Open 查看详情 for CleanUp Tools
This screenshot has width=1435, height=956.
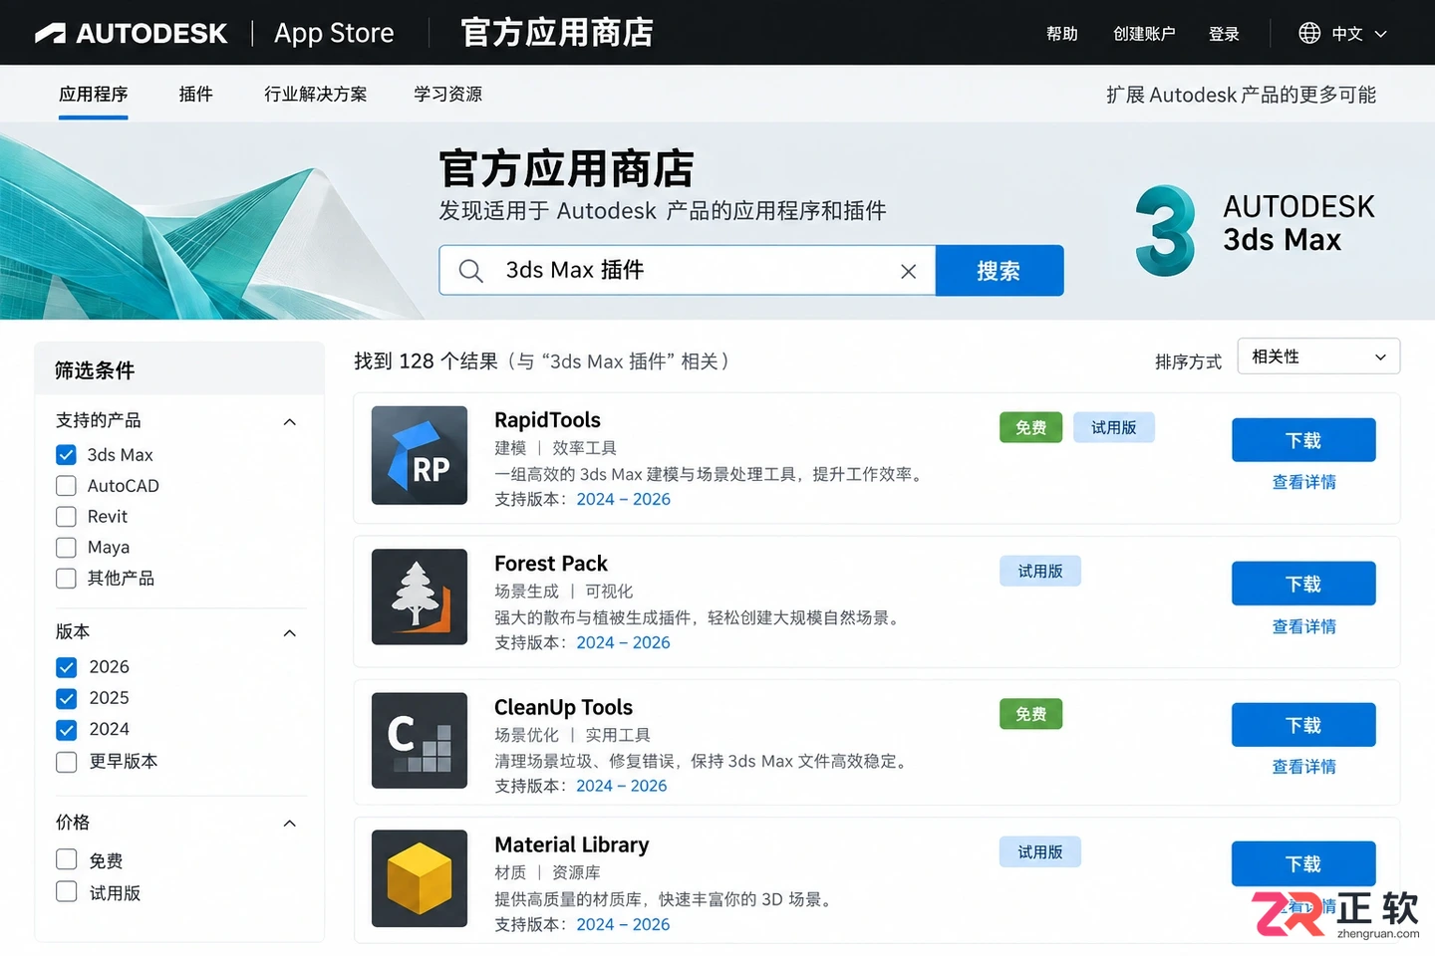[x=1303, y=767]
